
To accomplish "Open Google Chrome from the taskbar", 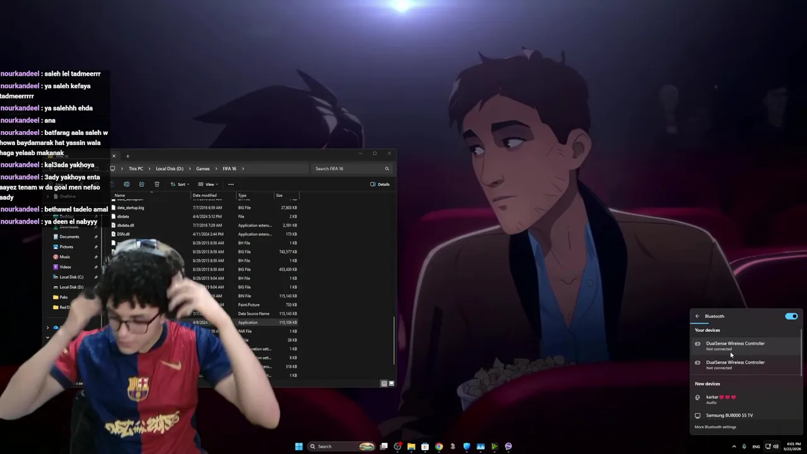I will click(x=439, y=446).
